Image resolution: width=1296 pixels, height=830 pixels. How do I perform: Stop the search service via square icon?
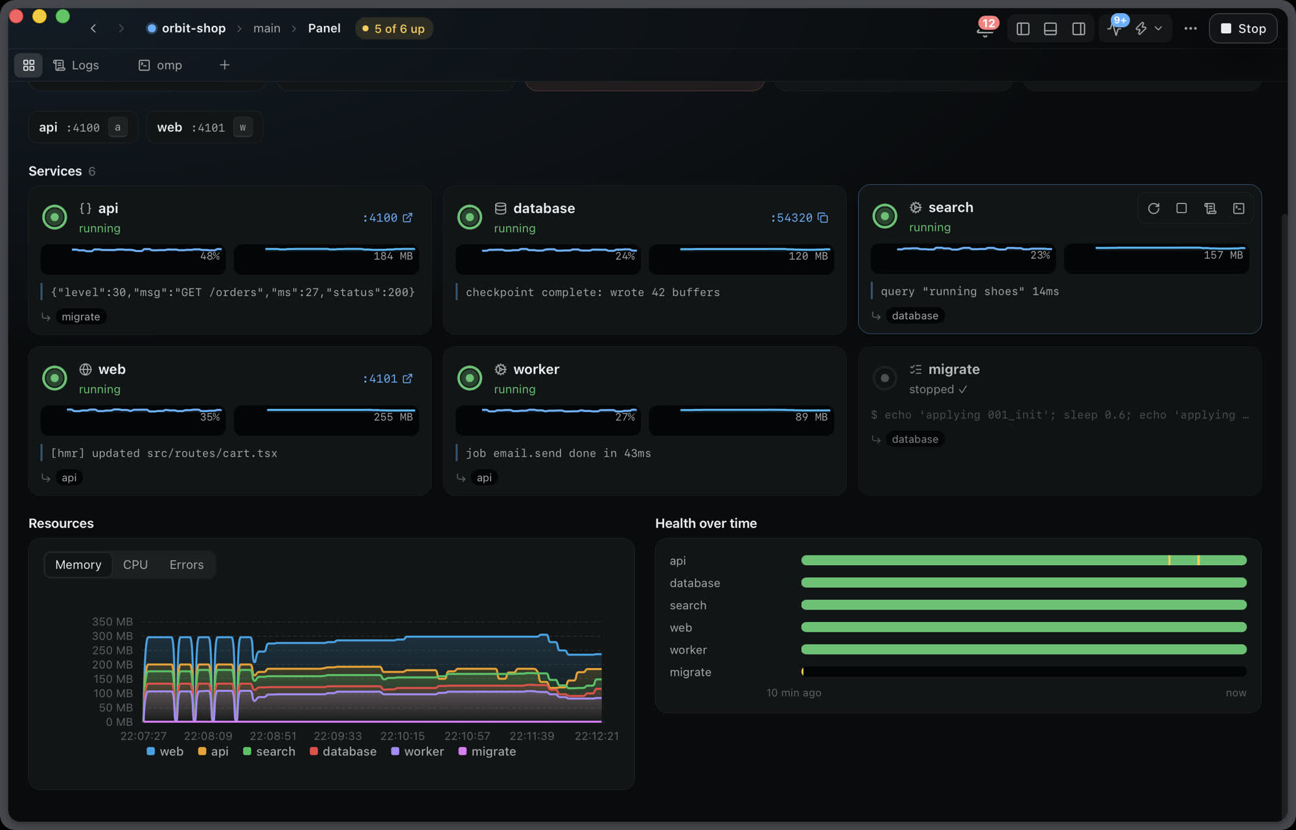[1181, 209]
